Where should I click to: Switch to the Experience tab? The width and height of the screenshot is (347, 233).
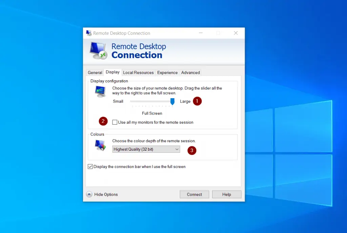[167, 72]
